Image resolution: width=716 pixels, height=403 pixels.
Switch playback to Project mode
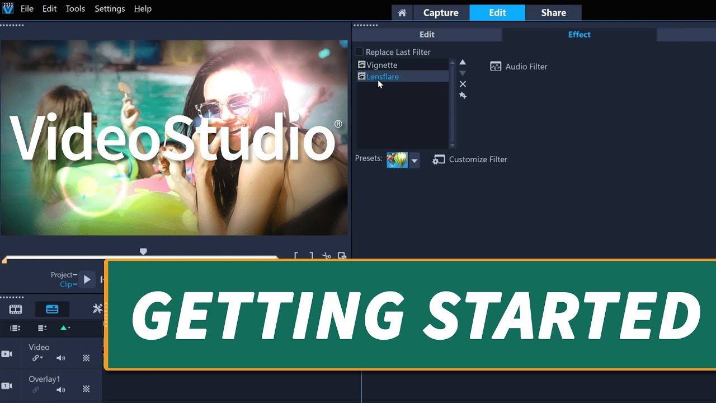62,275
